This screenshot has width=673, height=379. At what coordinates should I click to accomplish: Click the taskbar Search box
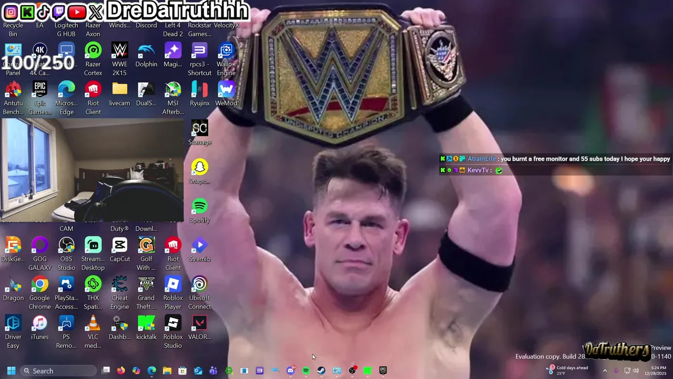coord(58,371)
